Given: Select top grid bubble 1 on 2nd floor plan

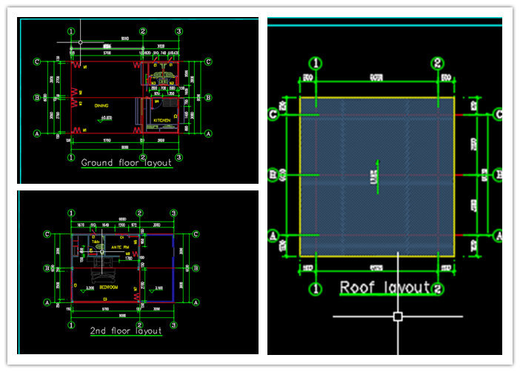Looking at the screenshot, I should click(71, 211).
